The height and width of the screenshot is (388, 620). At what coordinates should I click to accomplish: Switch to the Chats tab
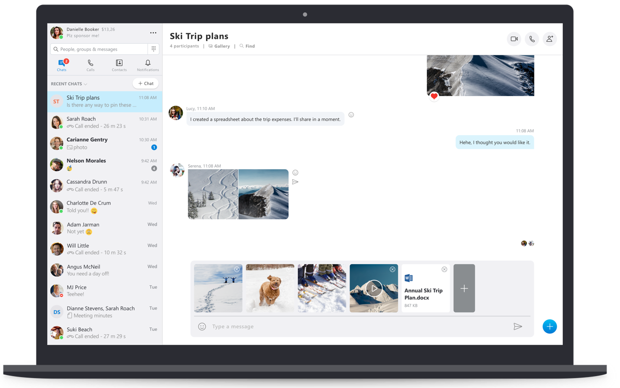[61, 65]
